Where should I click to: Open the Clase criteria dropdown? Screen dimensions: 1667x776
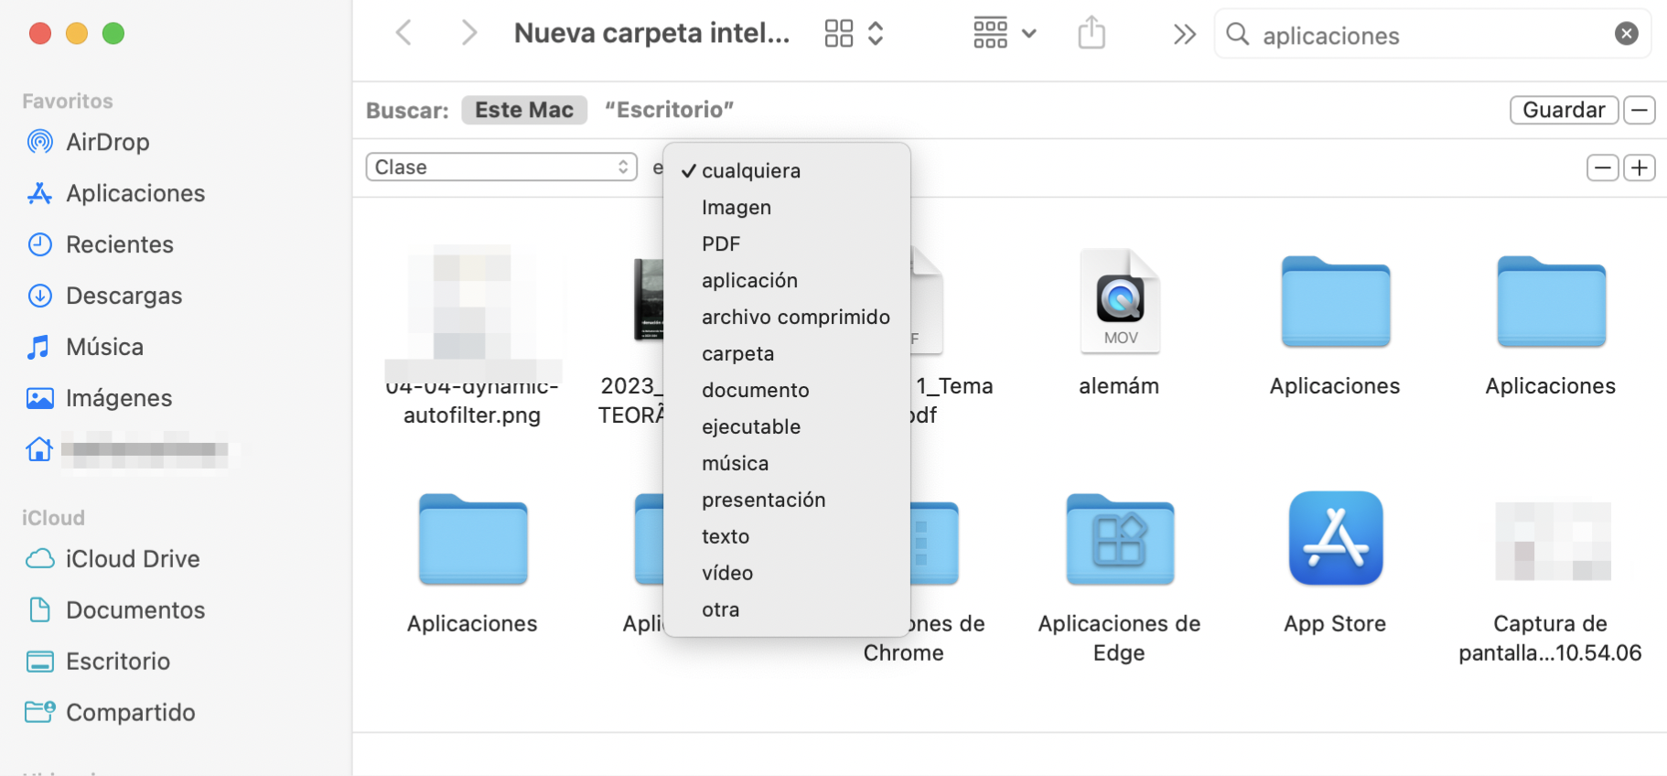[501, 167]
